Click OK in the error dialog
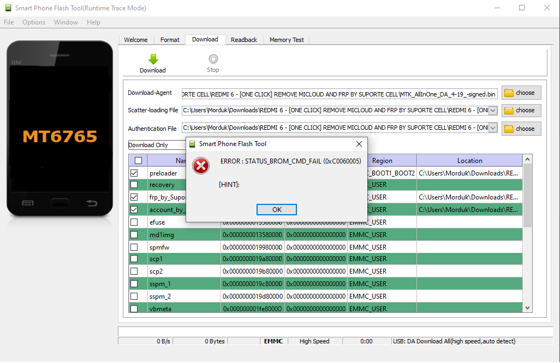Viewport: 560px width, 363px height. click(x=276, y=210)
